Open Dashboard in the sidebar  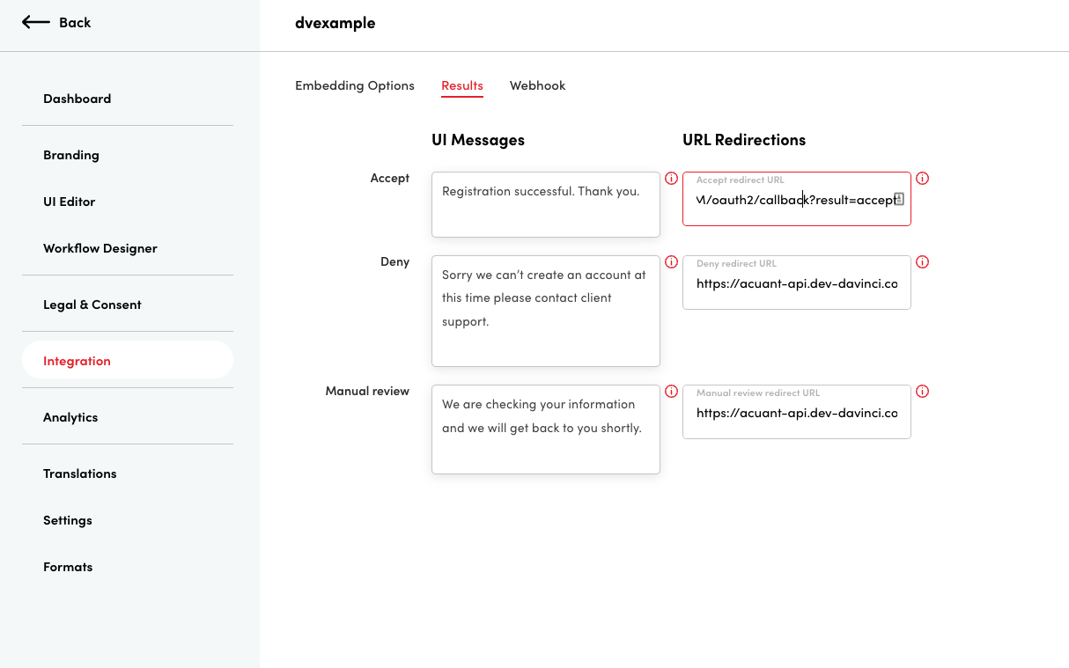click(77, 99)
